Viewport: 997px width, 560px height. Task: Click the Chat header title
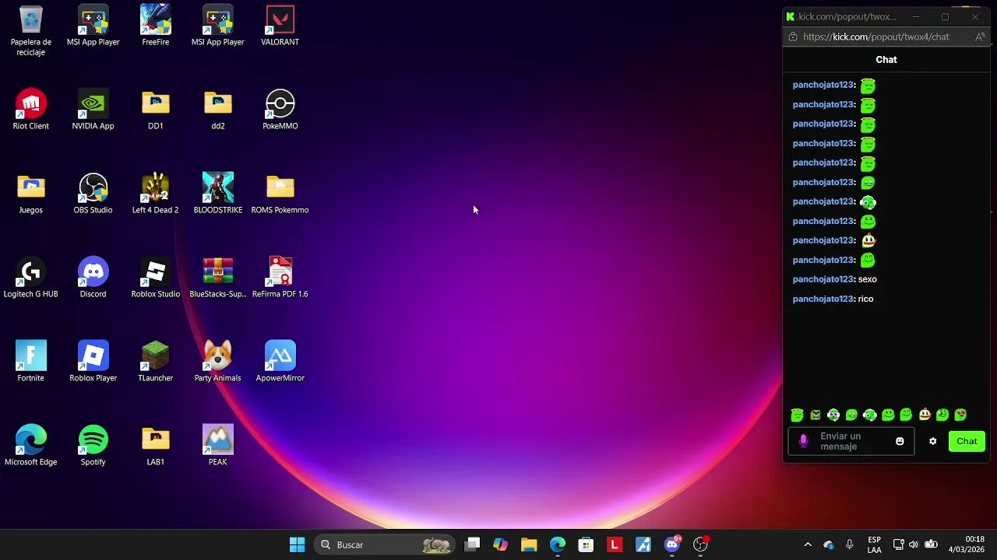pyautogui.click(x=886, y=59)
